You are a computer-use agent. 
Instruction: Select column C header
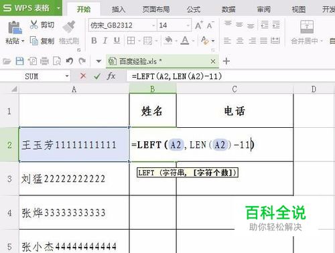click(234, 89)
